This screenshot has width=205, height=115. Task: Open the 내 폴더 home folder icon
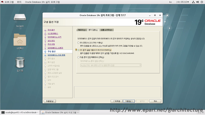(x=20, y=40)
